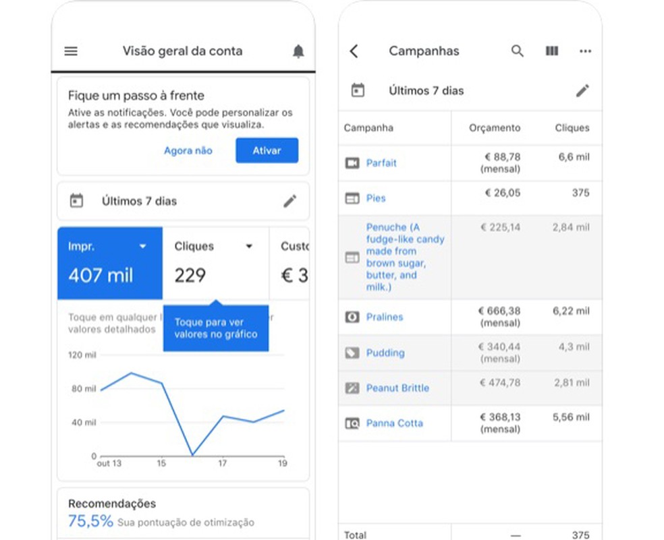The width and height of the screenshot is (664, 540).
Task: Select the video campaign icon beside Parfait
Action: point(351,162)
